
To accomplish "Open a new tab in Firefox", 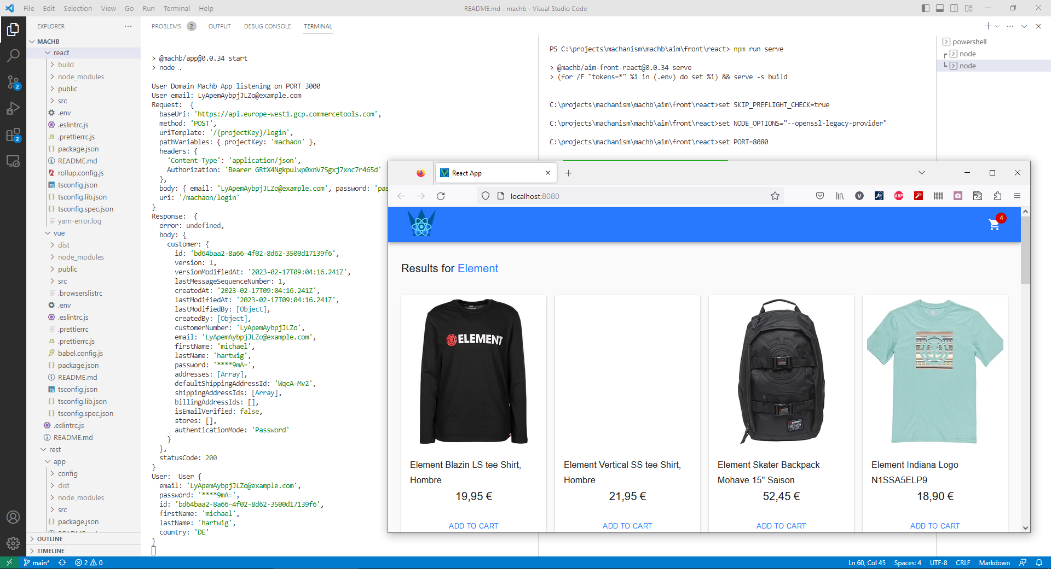I will point(569,173).
